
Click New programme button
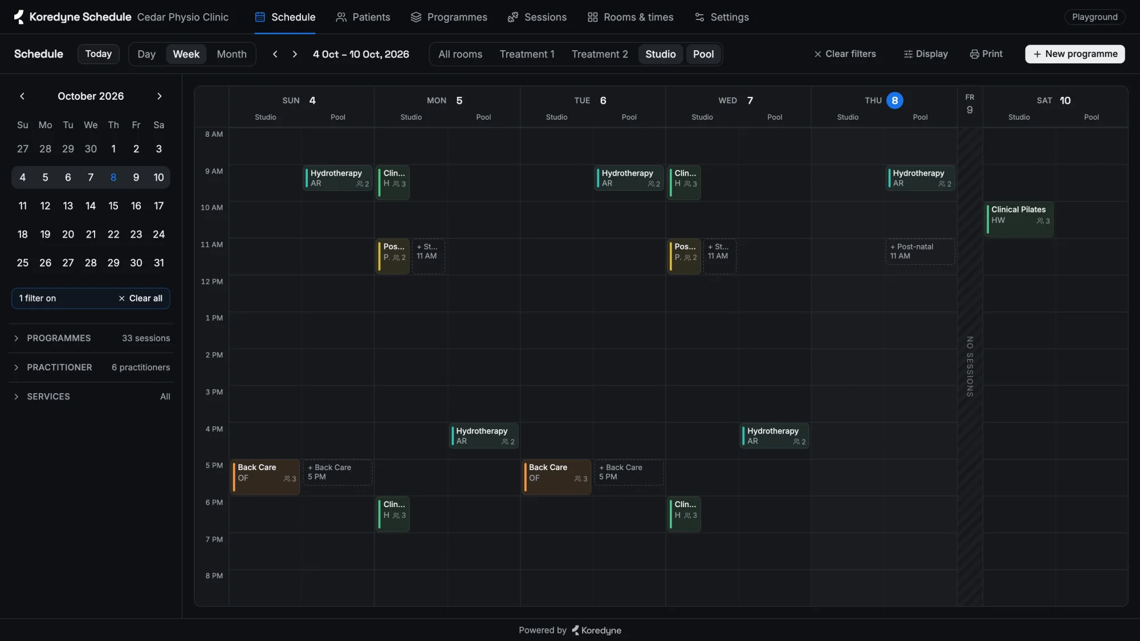1075,54
